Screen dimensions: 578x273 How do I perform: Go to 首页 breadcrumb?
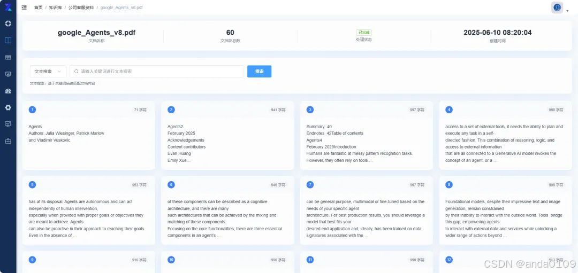38,7
